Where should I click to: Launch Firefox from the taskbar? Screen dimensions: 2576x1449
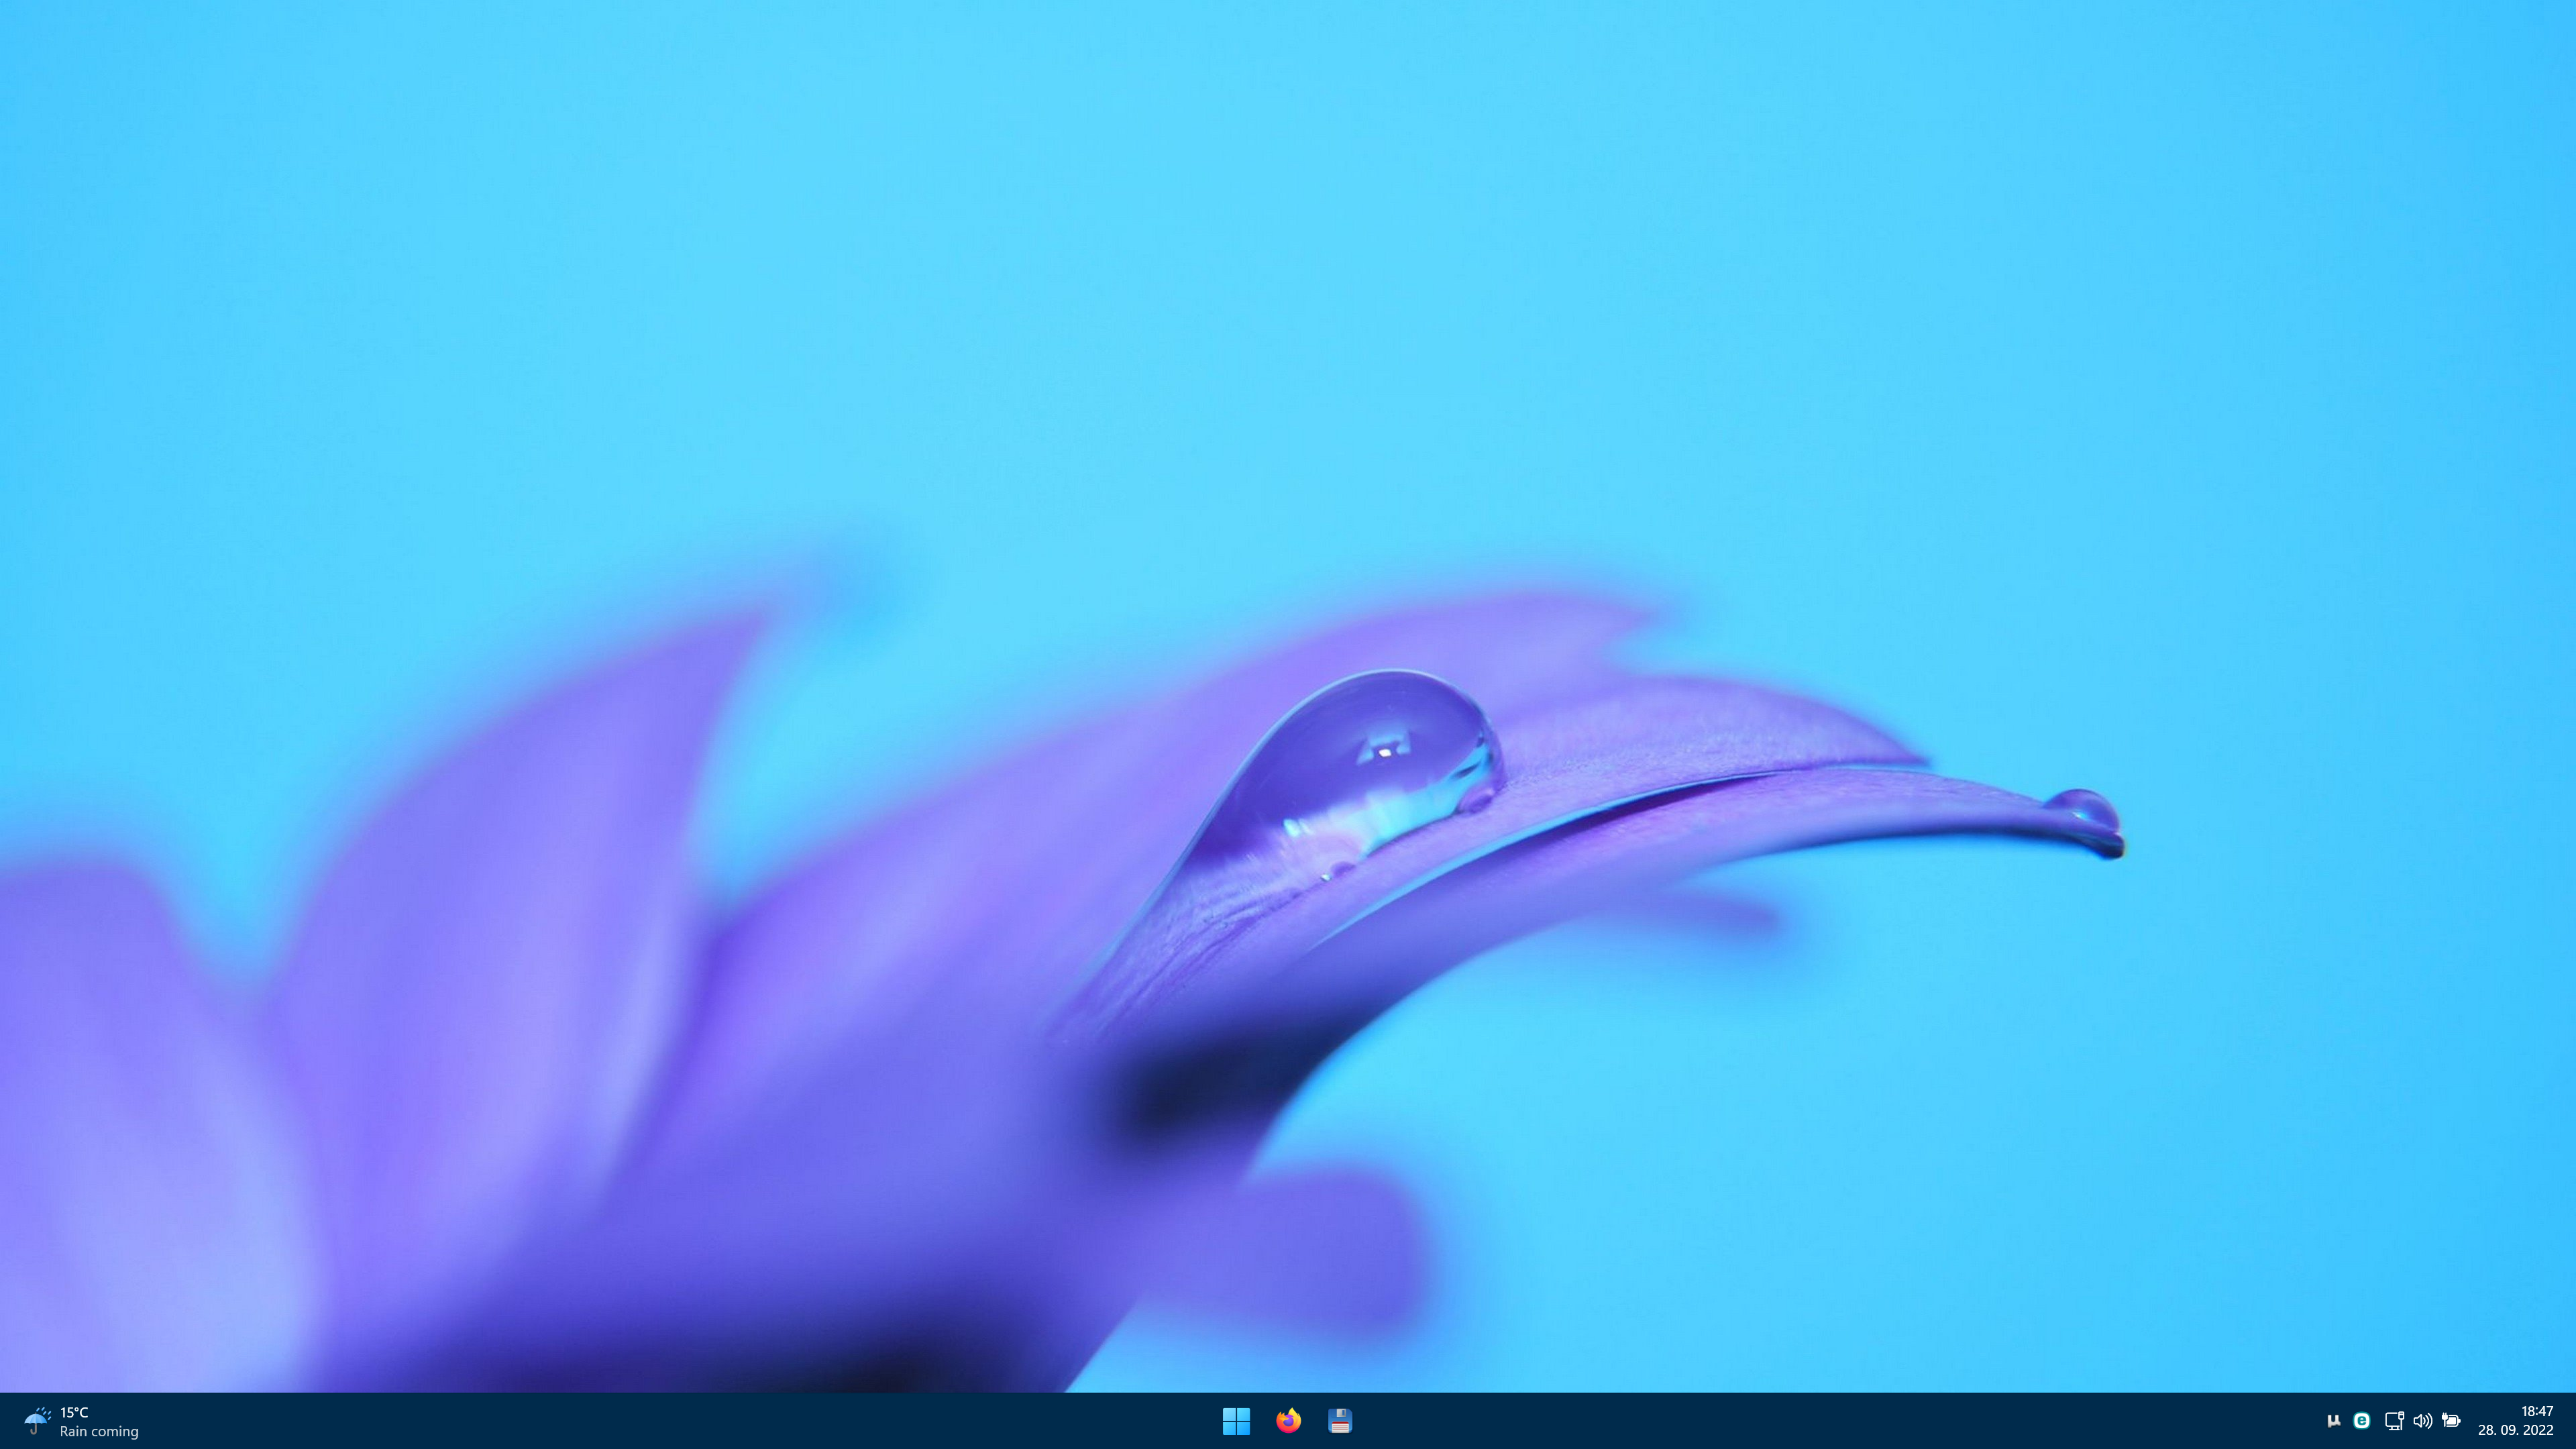[x=1288, y=1420]
